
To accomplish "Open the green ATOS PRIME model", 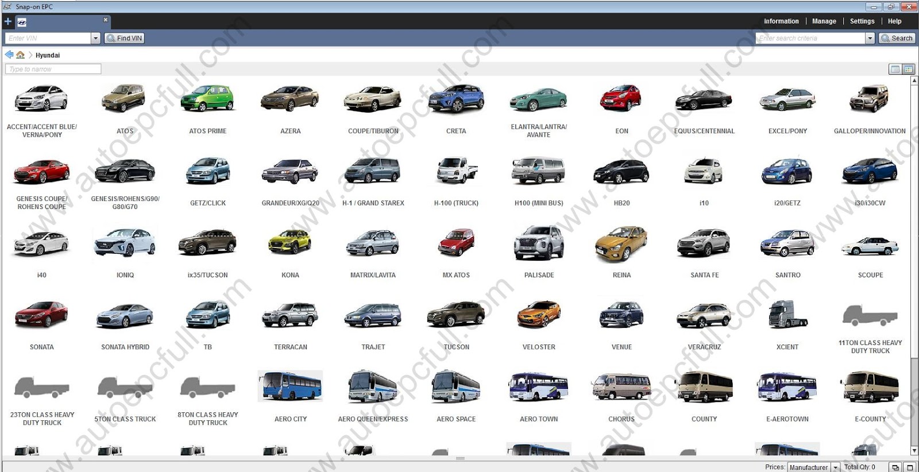I will click(208, 109).
